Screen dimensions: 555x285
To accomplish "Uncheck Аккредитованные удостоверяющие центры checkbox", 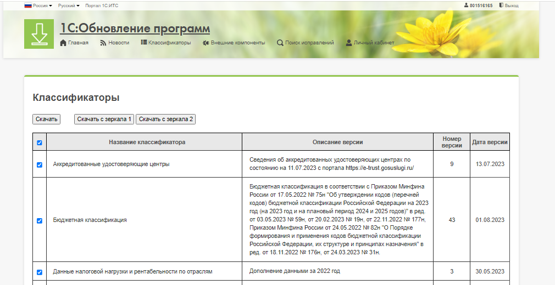I will [x=39, y=164].
